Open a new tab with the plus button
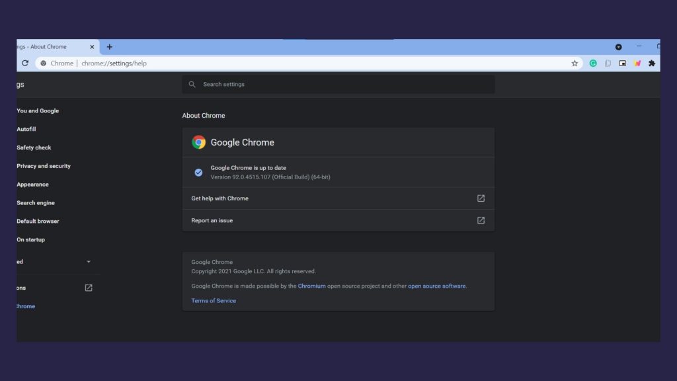 coord(110,47)
